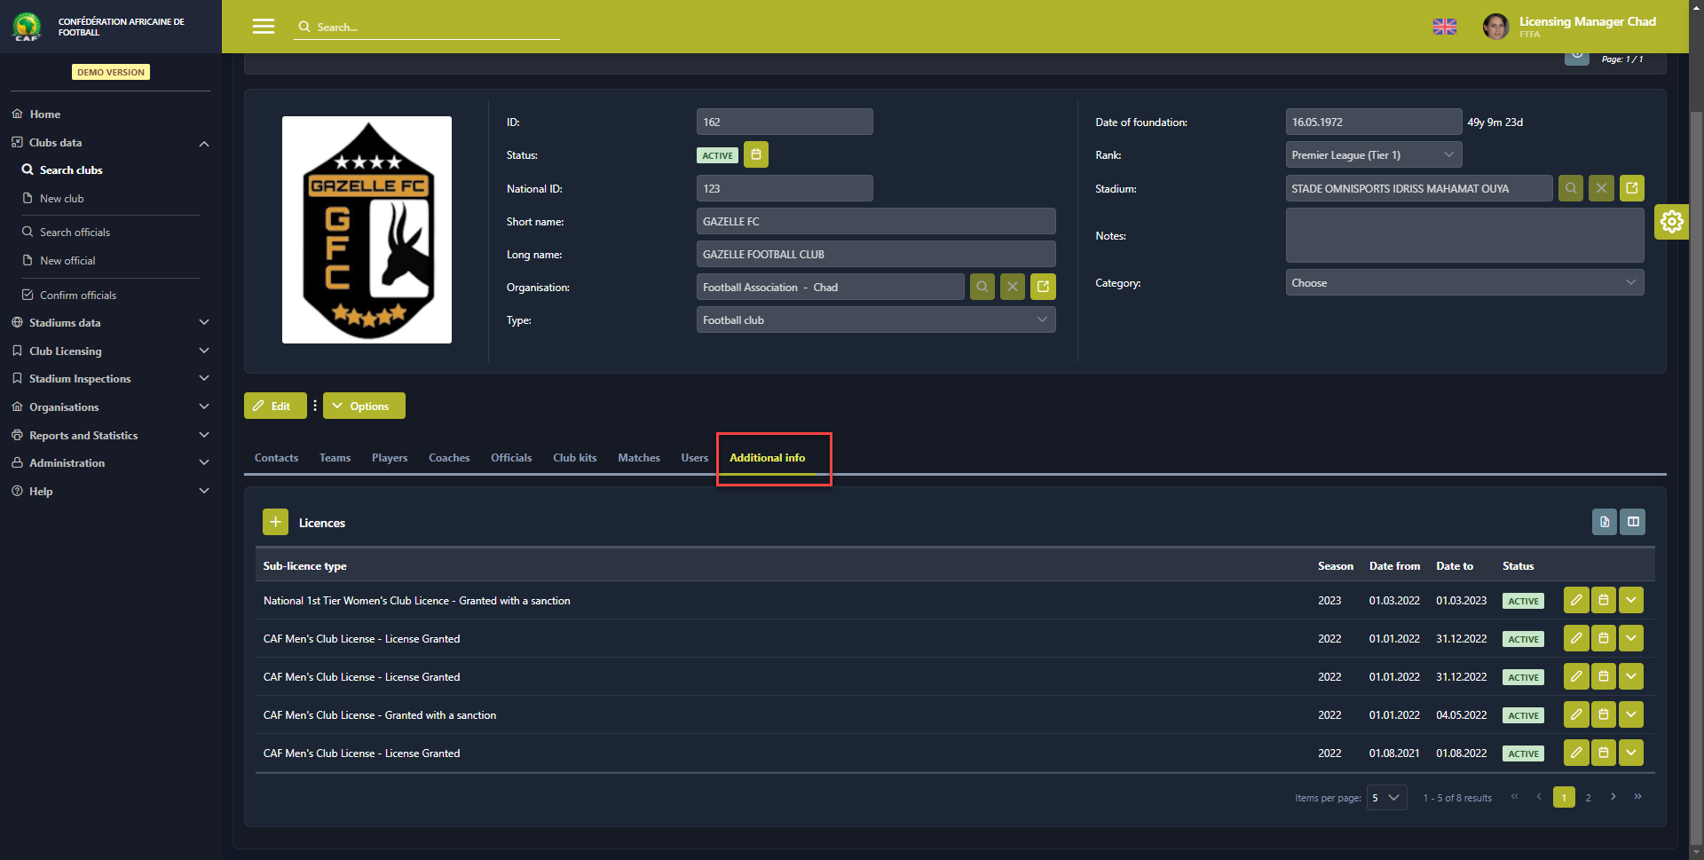Clear the Organisation field with X icon
The height and width of the screenshot is (860, 1704).
(x=1013, y=287)
